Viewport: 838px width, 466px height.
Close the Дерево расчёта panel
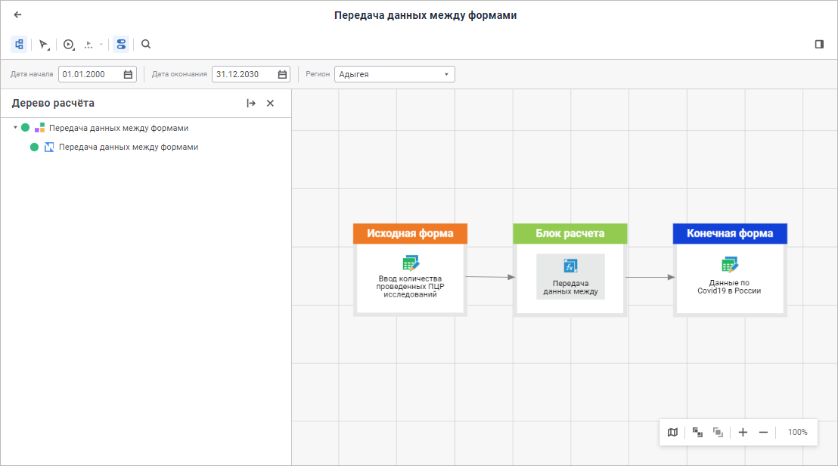pyautogui.click(x=270, y=104)
